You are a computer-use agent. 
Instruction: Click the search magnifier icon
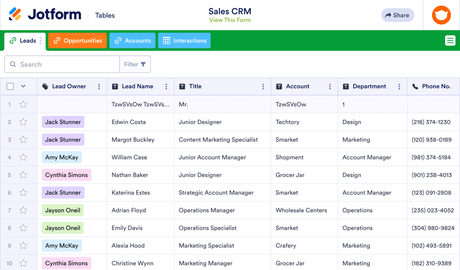click(x=13, y=64)
